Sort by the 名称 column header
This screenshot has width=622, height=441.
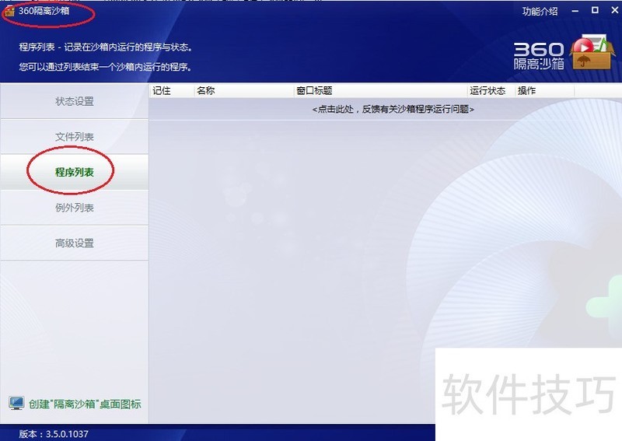pos(243,91)
